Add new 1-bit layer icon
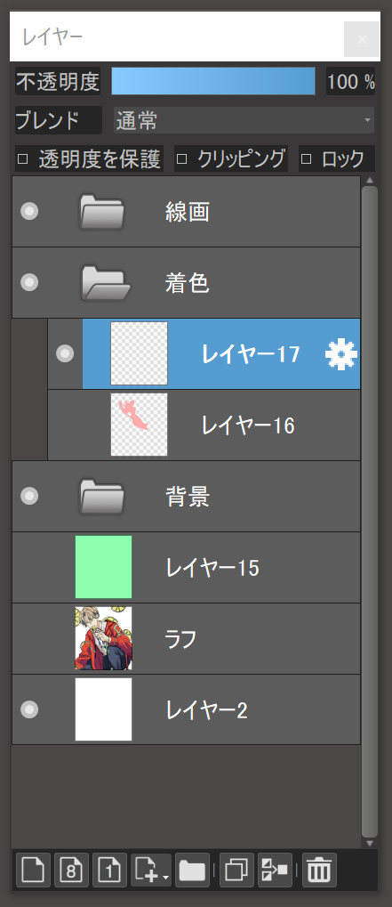This screenshot has width=392, height=907. [109, 870]
